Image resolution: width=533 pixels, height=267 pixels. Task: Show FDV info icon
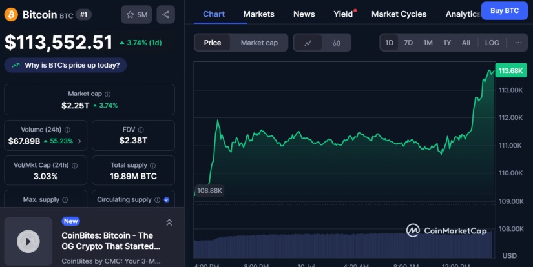coord(141,130)
